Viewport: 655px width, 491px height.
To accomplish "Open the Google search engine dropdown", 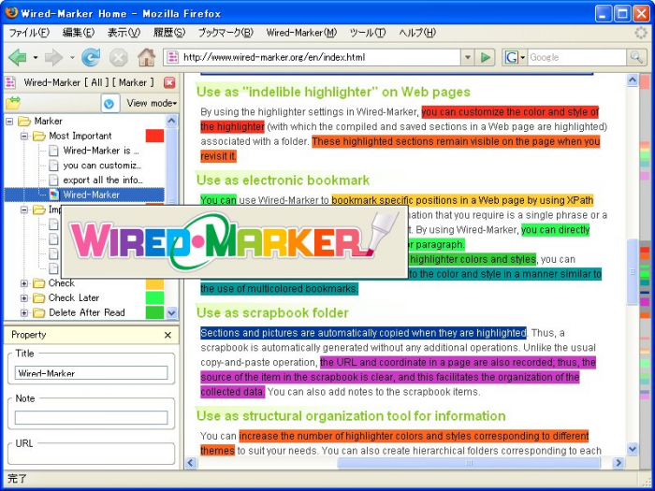I will point(522,57).
